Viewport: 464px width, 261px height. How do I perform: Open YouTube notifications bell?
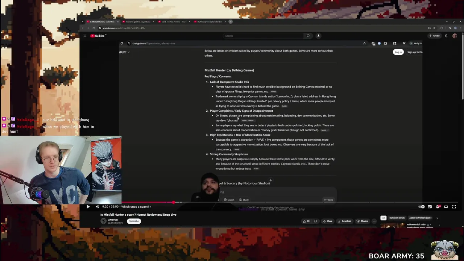pyautogui.click(x=446, y=36)
